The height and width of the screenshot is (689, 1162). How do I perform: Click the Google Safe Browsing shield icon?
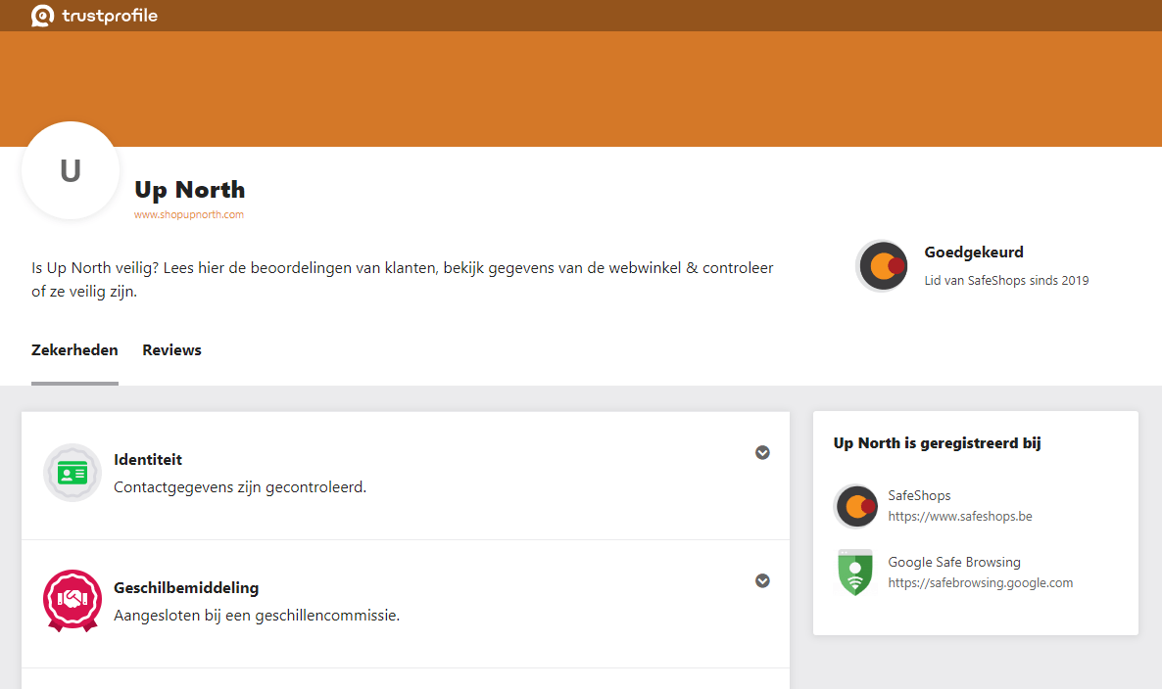[855, 573]
